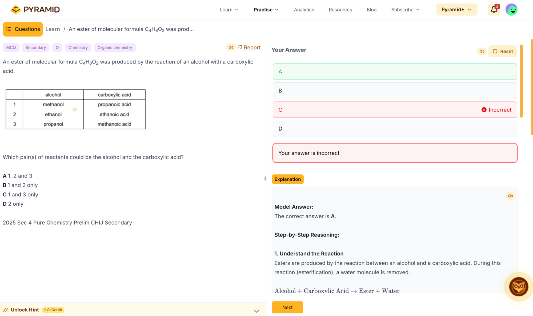Image resolution: width=533 pixels, height=316 pixels.
Task: Select answer option D
Action: click(x=395, y=129)
